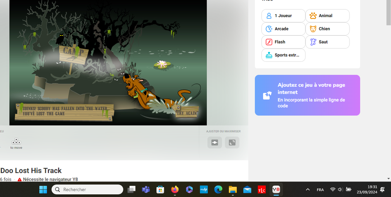This screenshot has width=391, height=197.
Task: Choose the Arcade tag
Action: pos(283,29)
